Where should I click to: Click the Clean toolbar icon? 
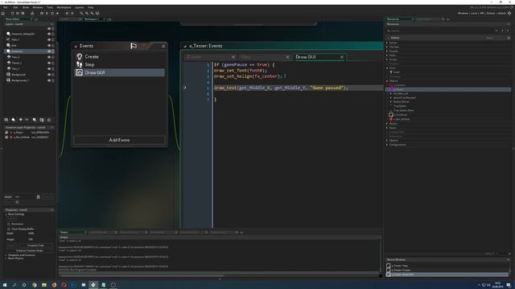[x=57, y=14]
